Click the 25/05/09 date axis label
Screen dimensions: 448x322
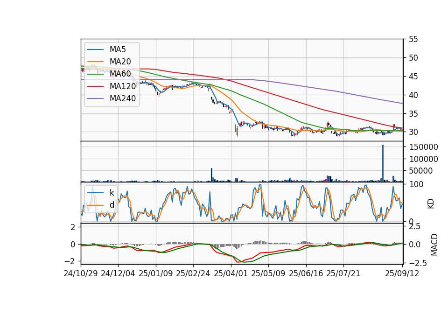pos(268,273)
